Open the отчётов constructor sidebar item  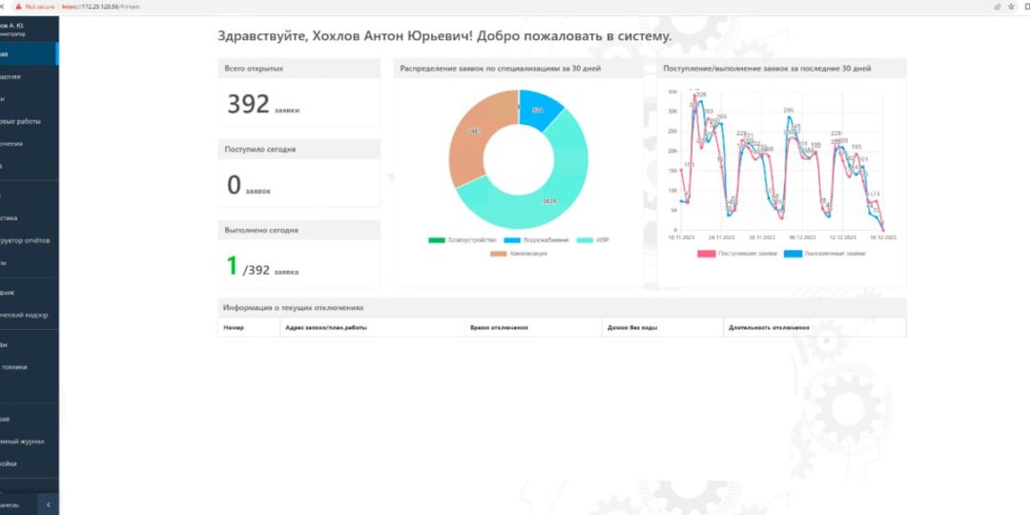(27, 240)
